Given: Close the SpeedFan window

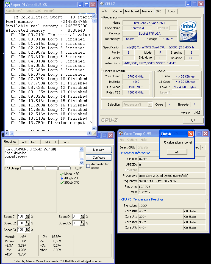Looking at the screenshot, I should 110,135.
